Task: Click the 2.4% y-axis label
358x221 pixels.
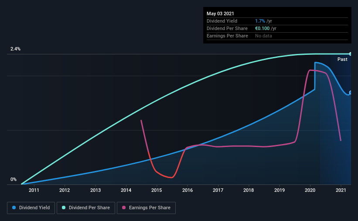Action: point(16,49)
